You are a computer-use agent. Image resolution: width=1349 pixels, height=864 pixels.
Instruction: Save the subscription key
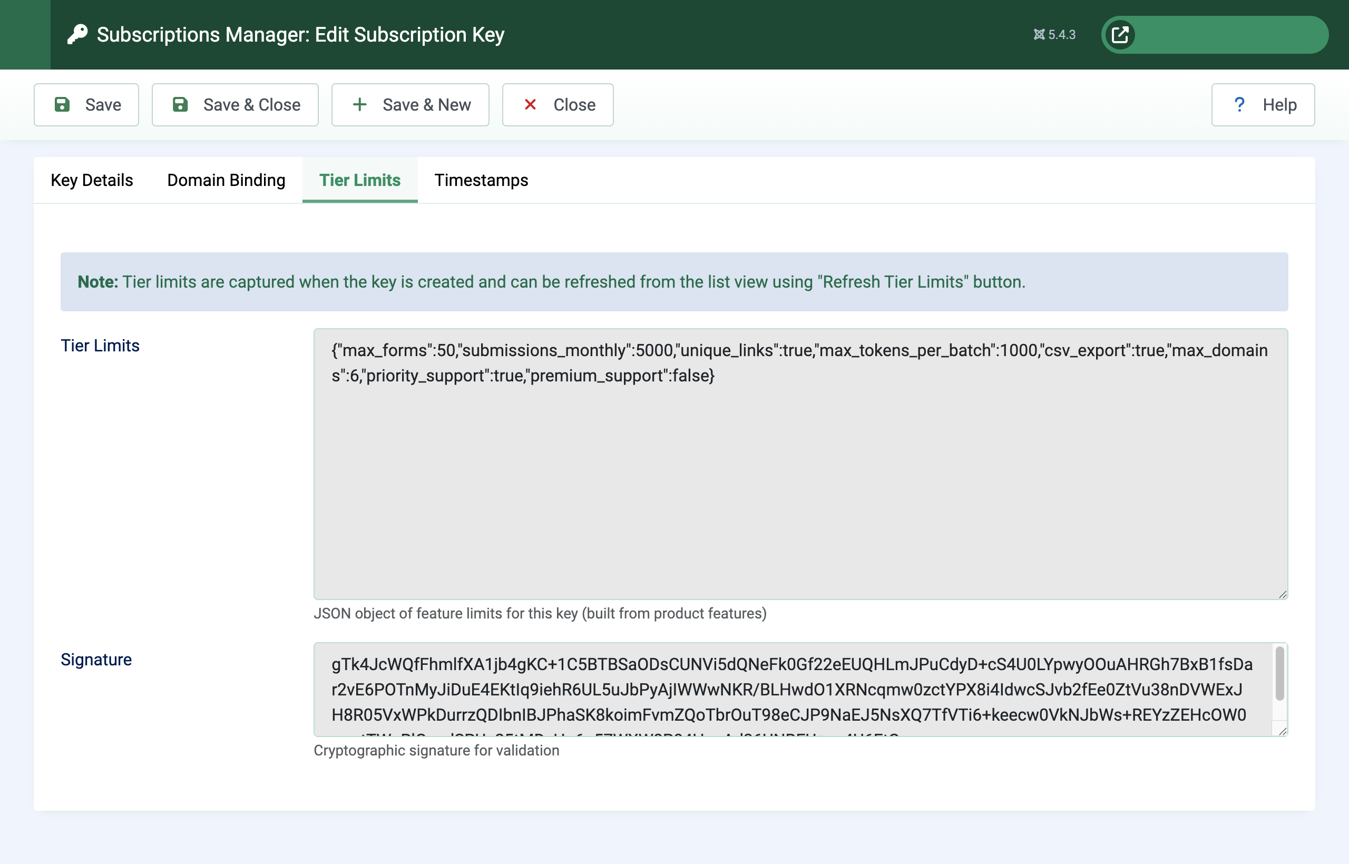point(86,104)
